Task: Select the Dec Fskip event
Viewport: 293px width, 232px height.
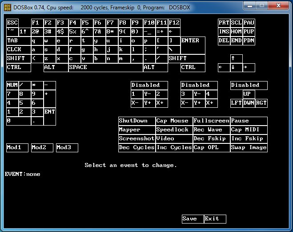Action: pos(212,139)
